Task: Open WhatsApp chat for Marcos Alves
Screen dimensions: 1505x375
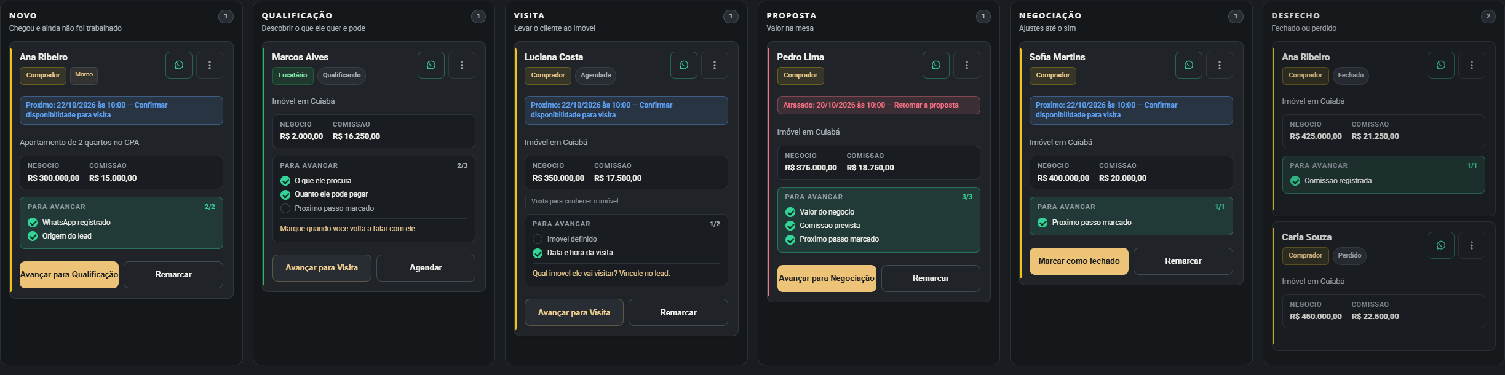Action: [x=431, y=65]
